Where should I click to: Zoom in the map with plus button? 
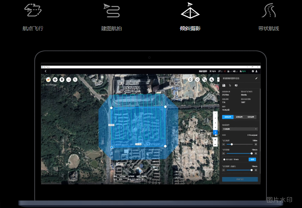pyautogui.click(x=215, y=140)
